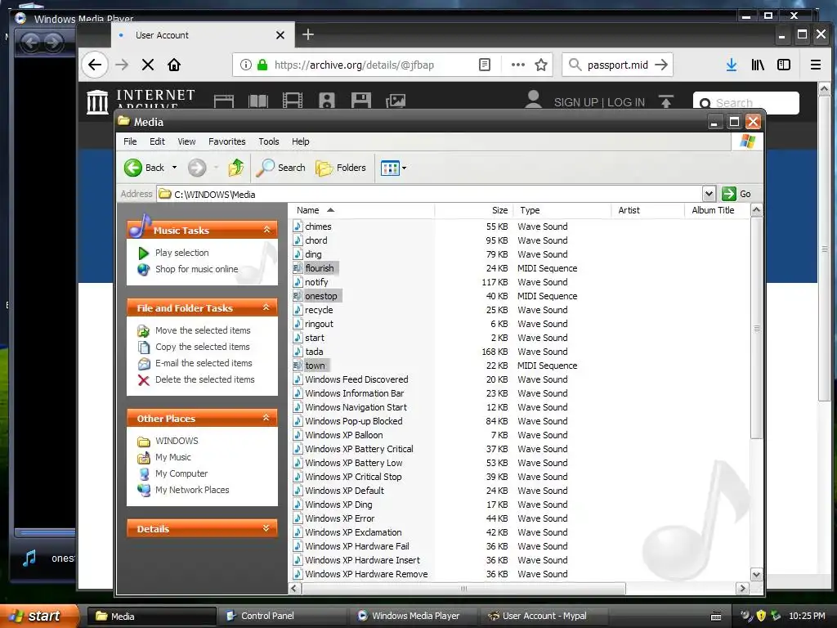Click Delete the selected items
The height and width of the screenshot is (628, 837).
(204, 379)
